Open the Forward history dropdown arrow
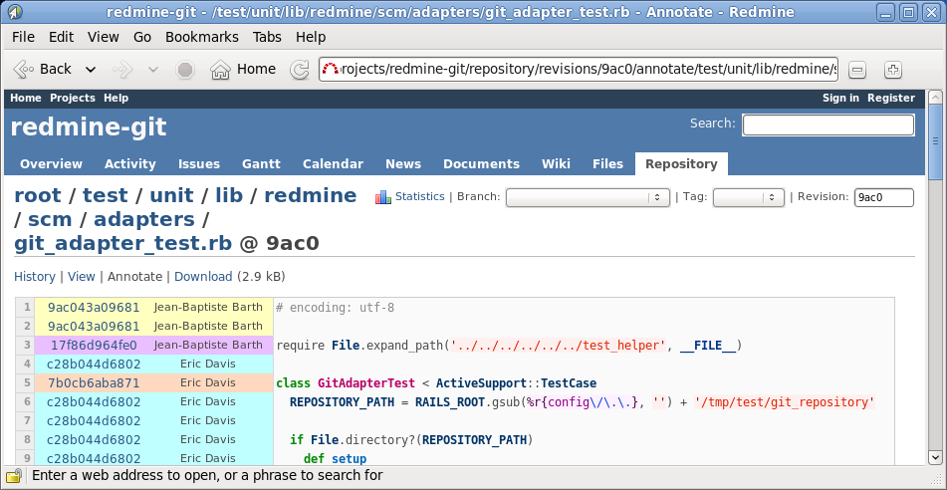 pyautogui.click(x=153, y=70)
